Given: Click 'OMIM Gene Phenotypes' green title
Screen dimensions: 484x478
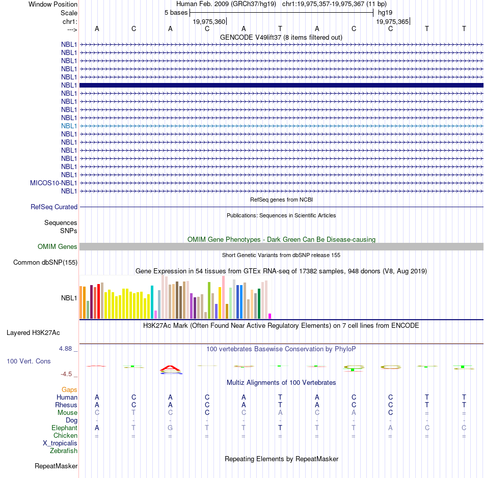Looking at the screenshot, I should point(281,239).
